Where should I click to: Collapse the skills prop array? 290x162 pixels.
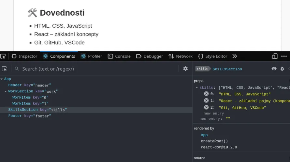tap(196, 88)
